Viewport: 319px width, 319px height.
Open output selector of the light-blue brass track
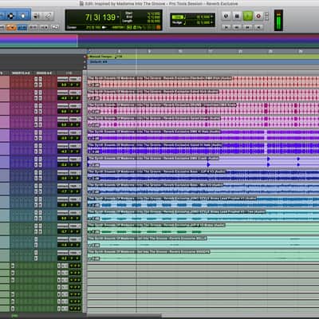point(75,199)
